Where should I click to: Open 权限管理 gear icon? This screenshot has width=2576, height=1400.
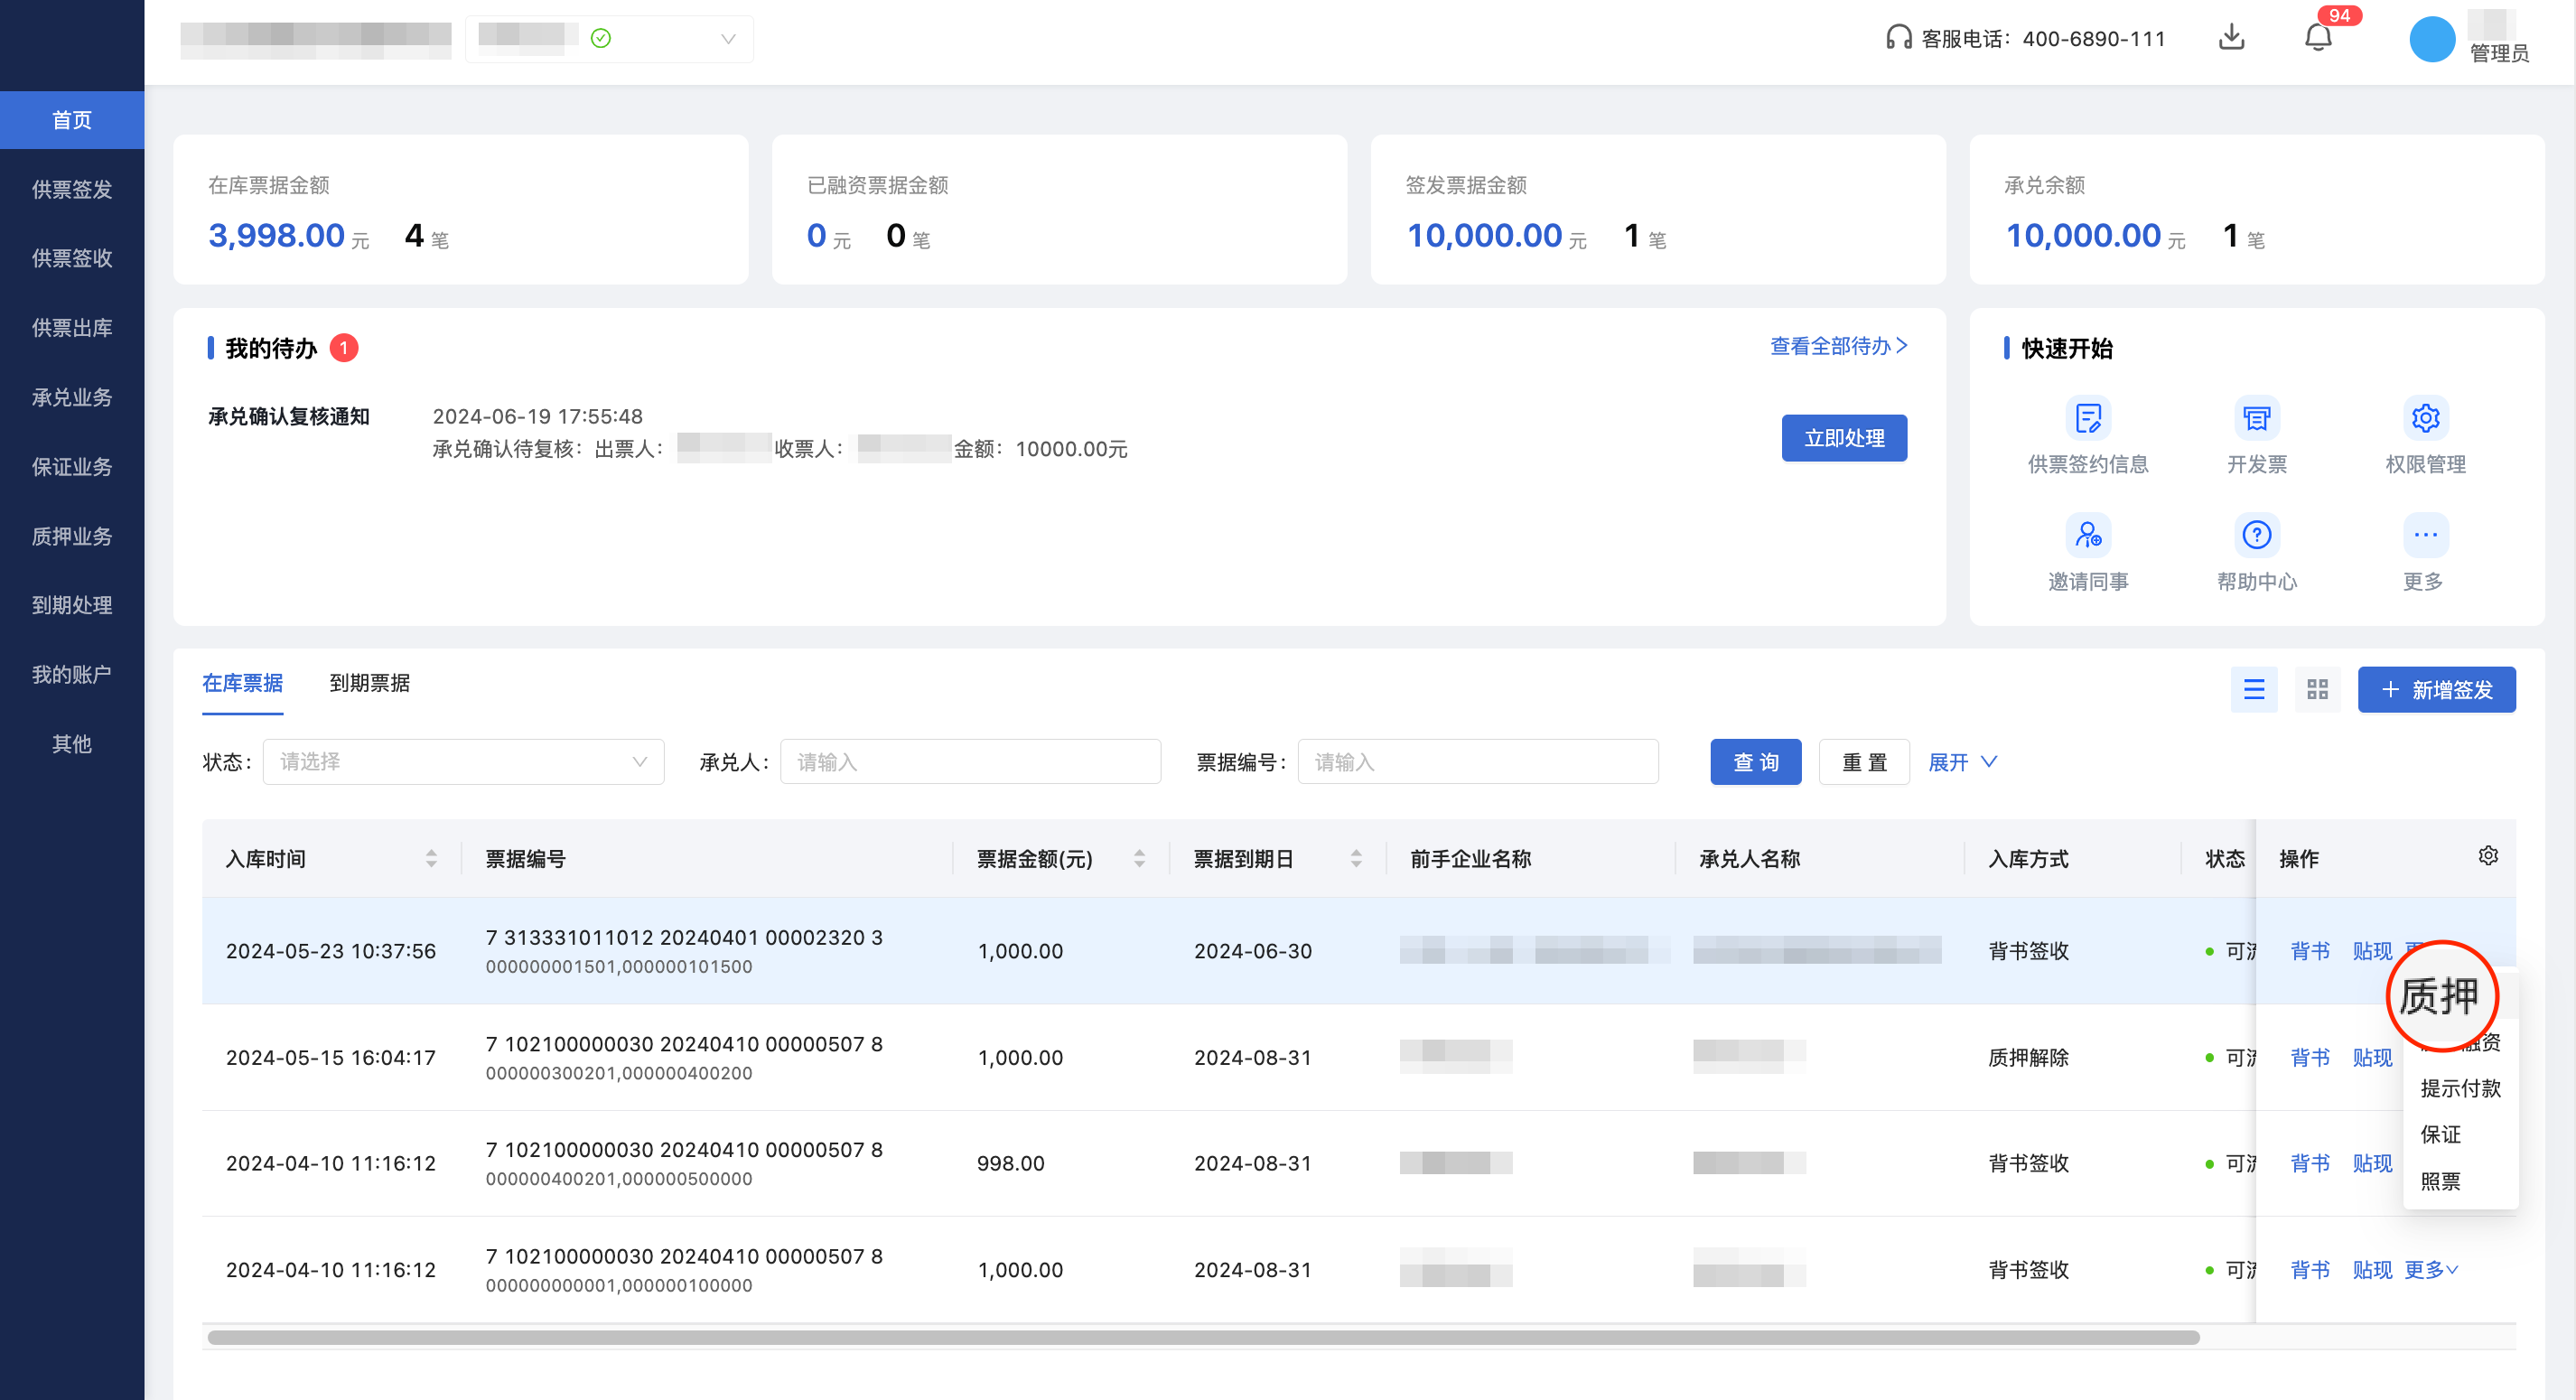(x=2425, y=418)
